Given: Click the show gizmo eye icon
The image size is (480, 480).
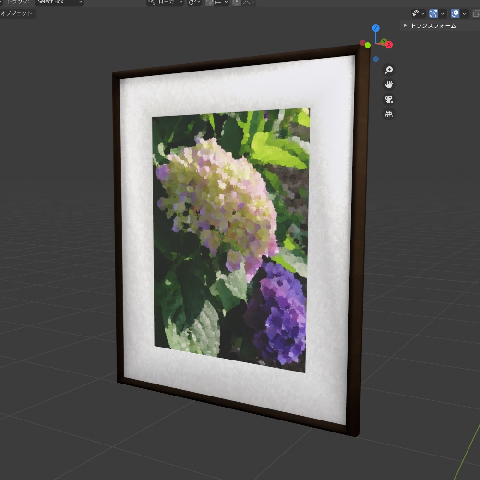Looking at the screenshot, I should click(x=415, y=13).
